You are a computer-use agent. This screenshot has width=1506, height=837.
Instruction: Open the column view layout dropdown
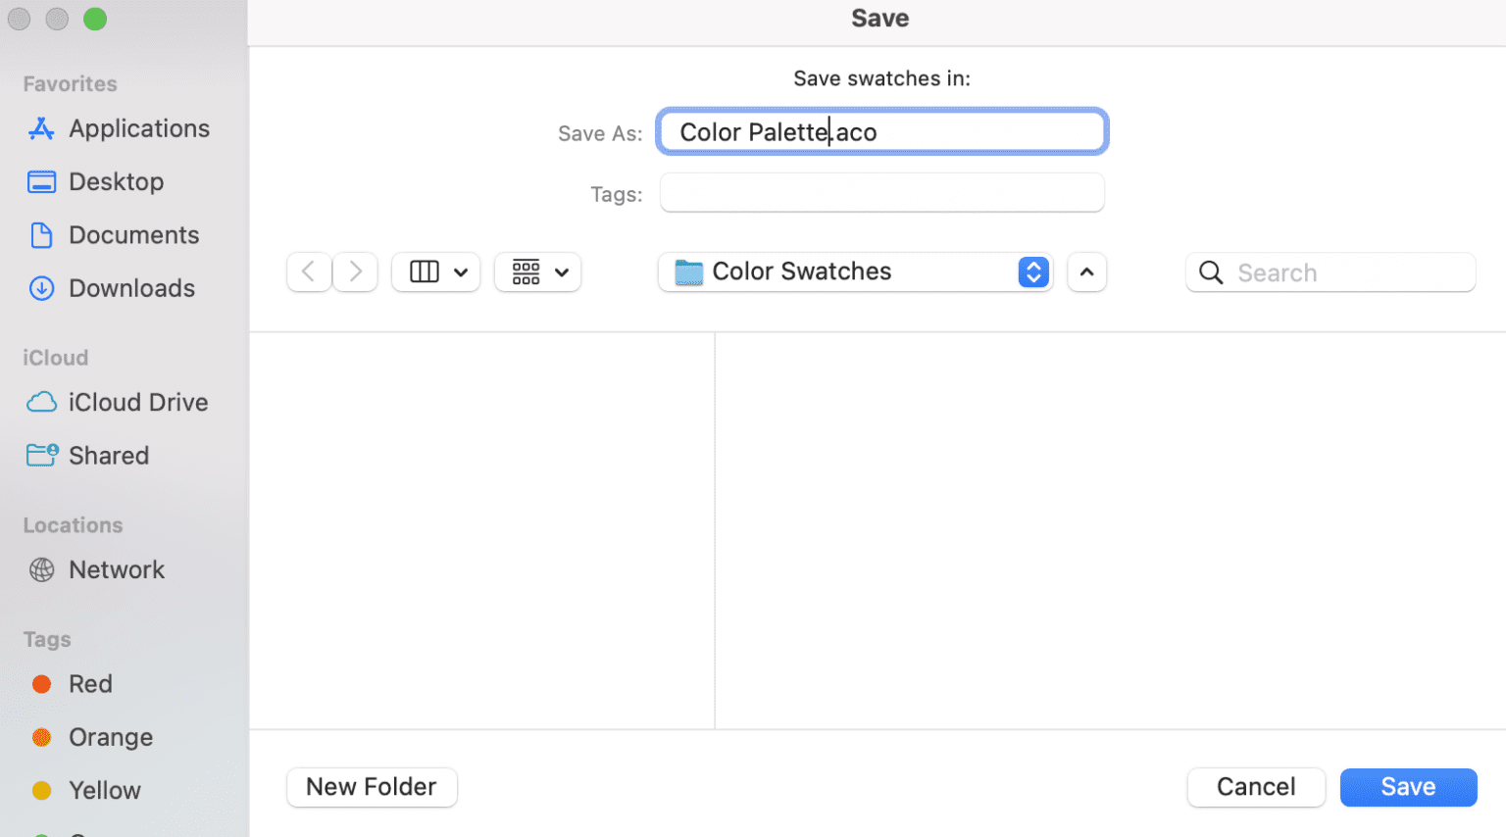[x=435, y=271]
